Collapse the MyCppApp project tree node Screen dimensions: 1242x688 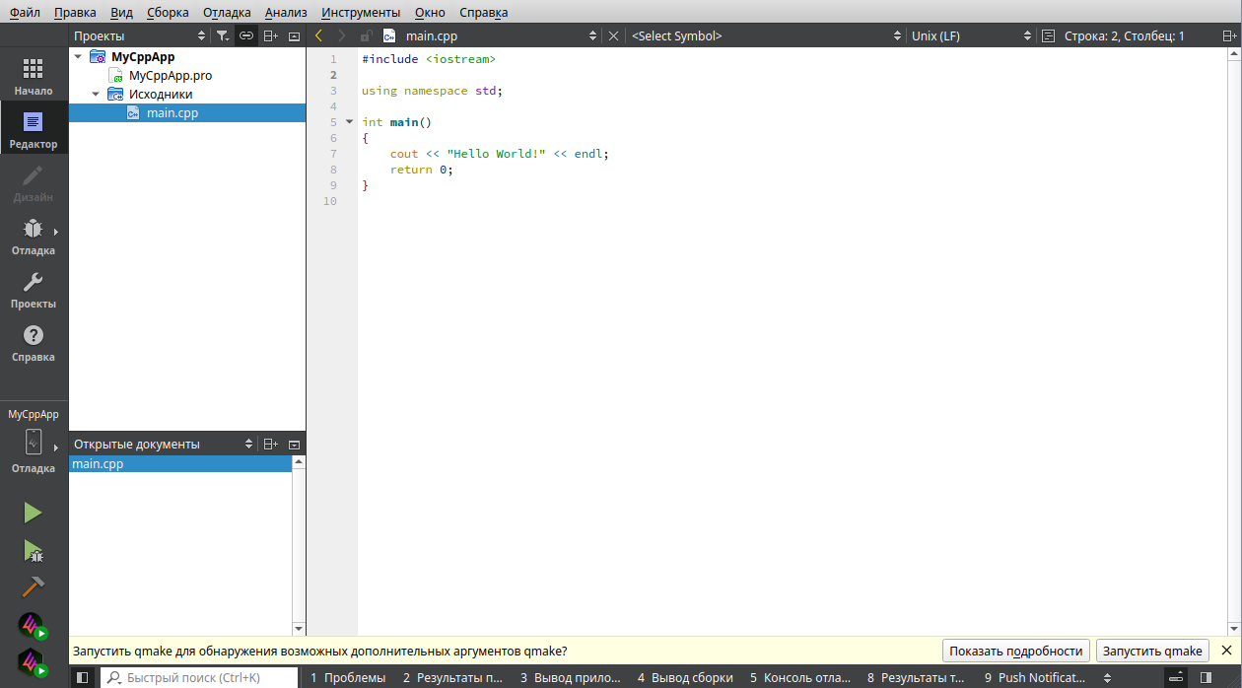tap(79, 57)
